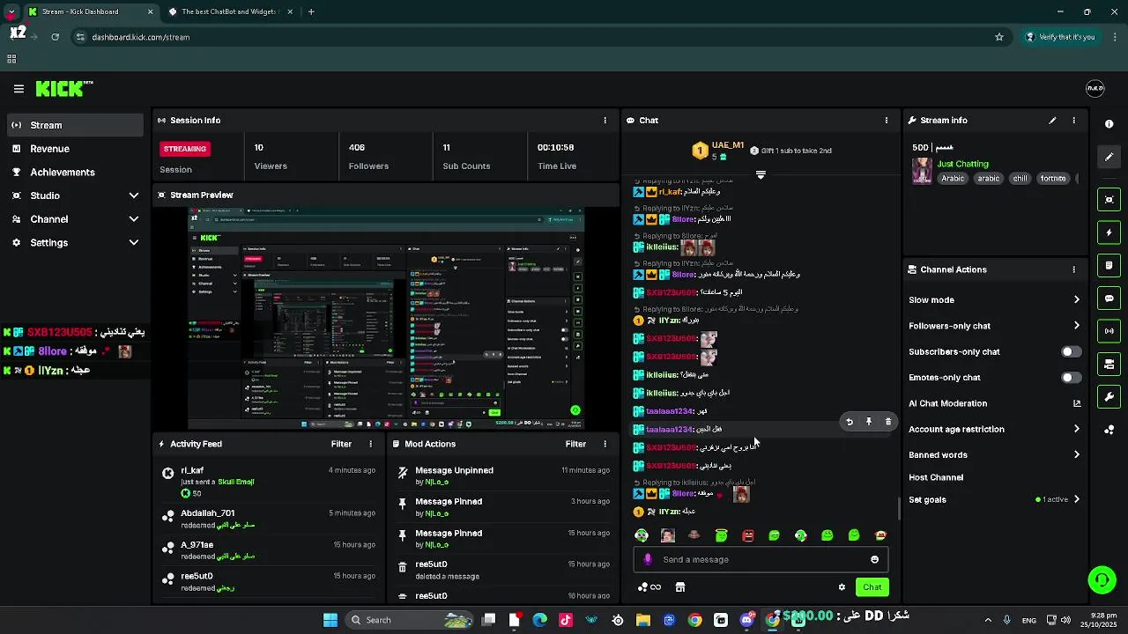Viewport: 1128px width, 634px height.
Task: Go to Revenue in the sidebar
Action: 75,149
